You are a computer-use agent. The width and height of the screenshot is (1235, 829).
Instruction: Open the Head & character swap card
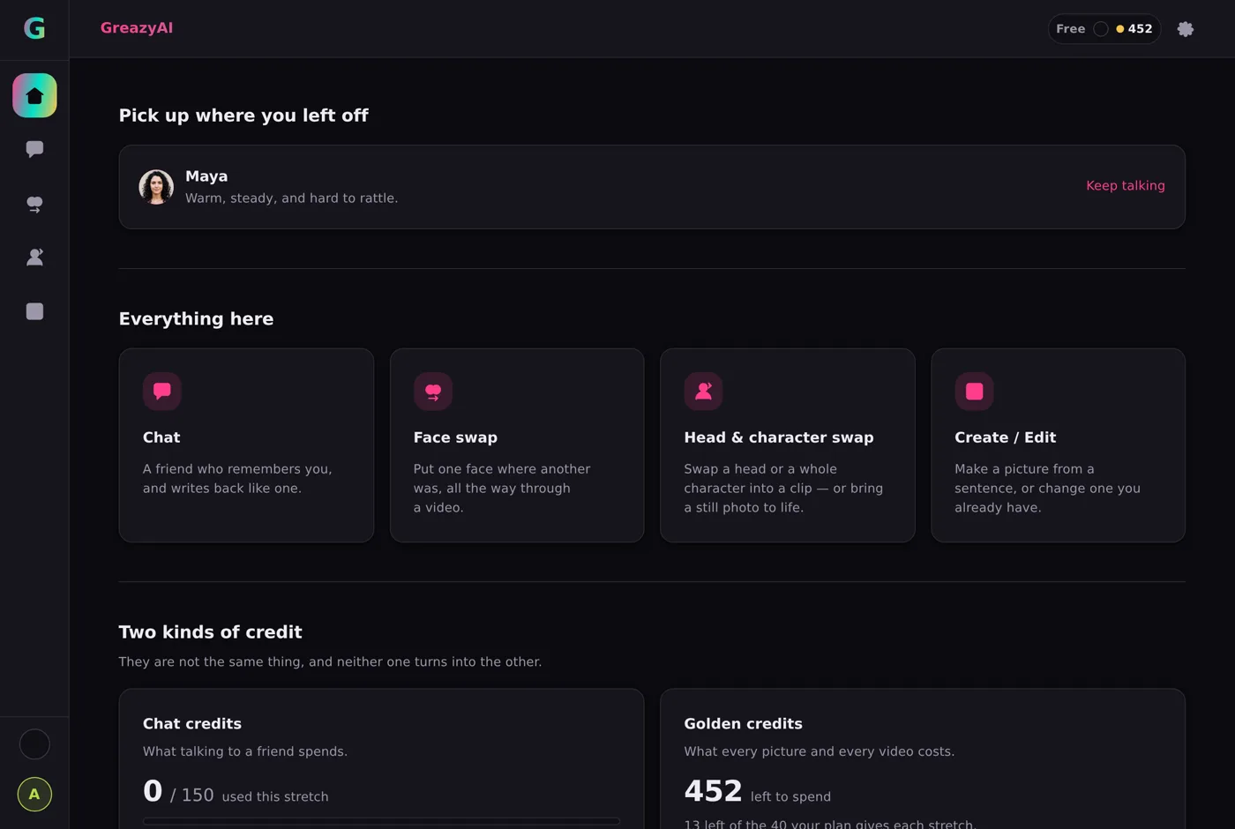788,445
